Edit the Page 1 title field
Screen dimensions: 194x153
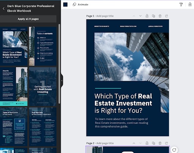(105, 16)
